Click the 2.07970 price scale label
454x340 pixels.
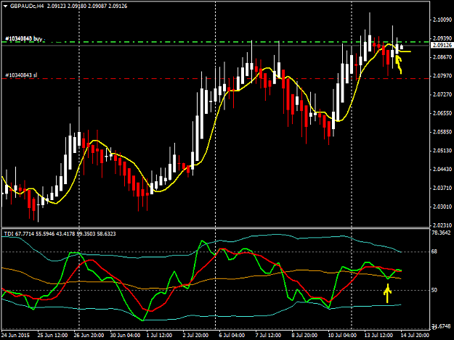(x=442, y=75)
